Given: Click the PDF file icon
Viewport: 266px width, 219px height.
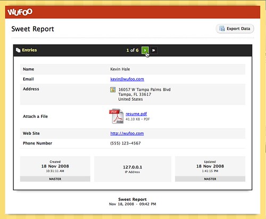Looking at the screenshot, I should pyautogui.click(x=117, y=116).
